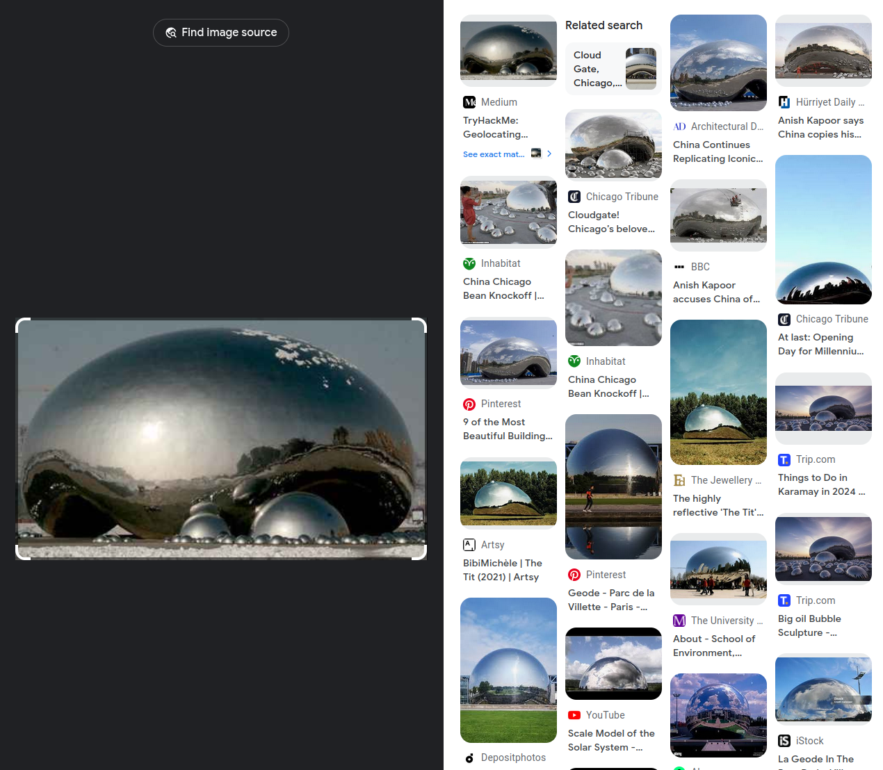
Task: Click the Hürriyet Daily source icon
Action: coord(784,102)
